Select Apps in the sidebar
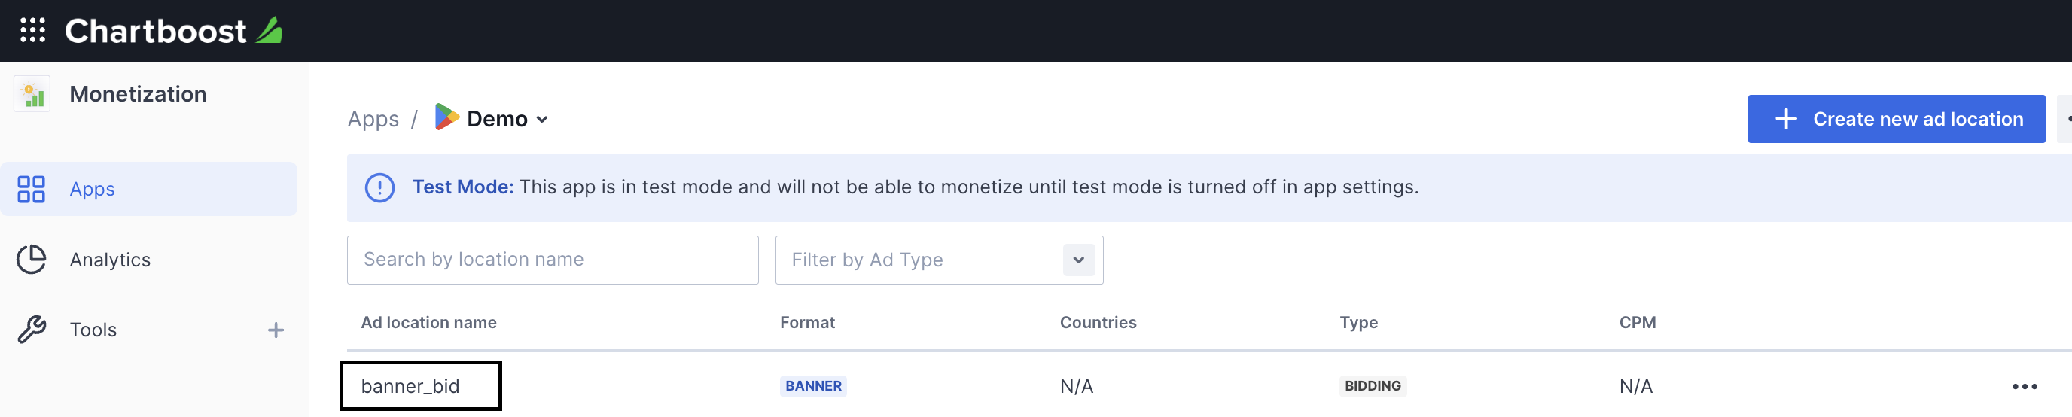 point(92,190)
